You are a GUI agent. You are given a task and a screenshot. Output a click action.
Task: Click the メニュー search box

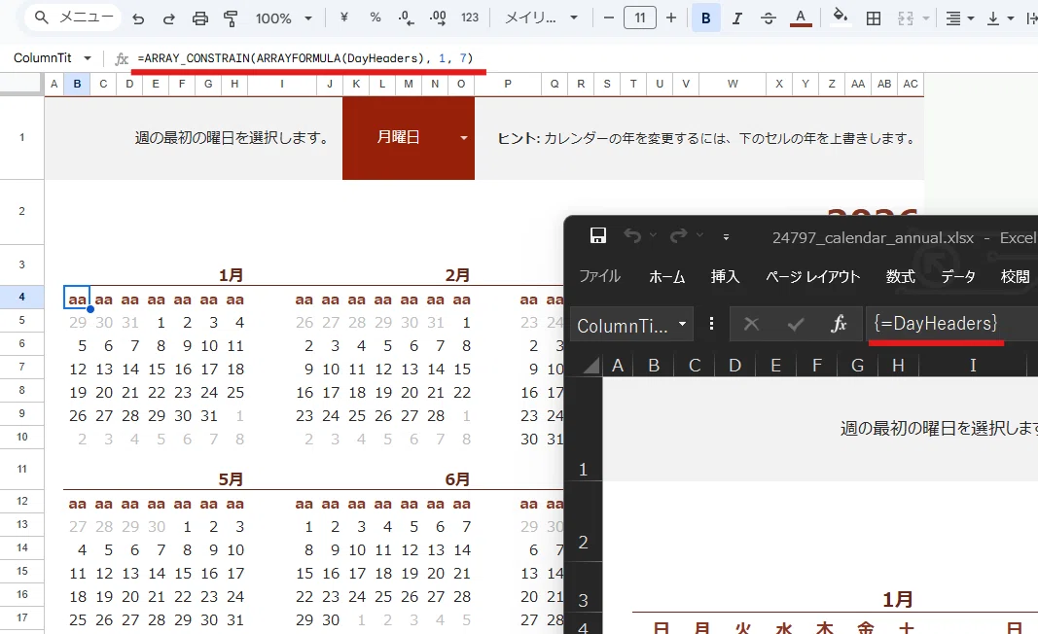click(x=73, y=18)
